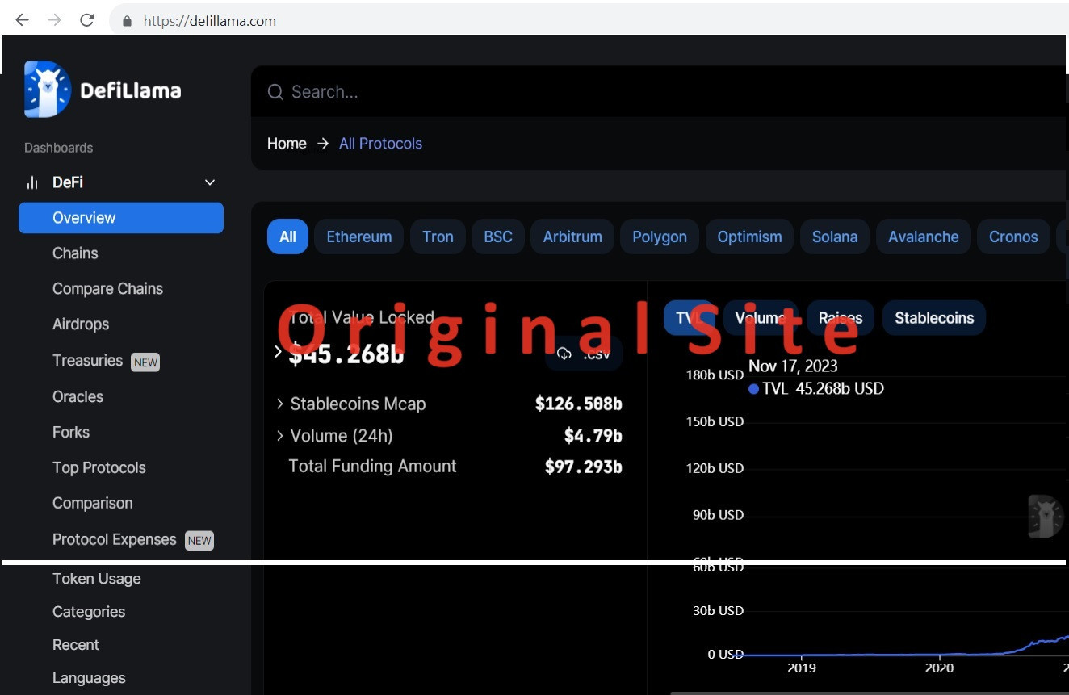Filter protocols by BSC
This screenshot has width=1069, height=695.
click(498, 237)
